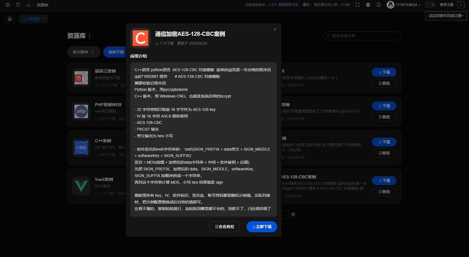The image size is (469, 257).
Task: Download the RC4加密 签名校验 case
Action: click(384, 142)
